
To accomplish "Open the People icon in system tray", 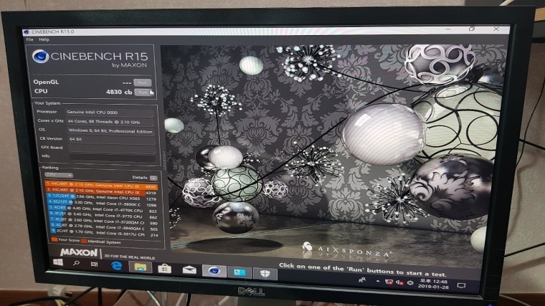I will tap(362, 279).
